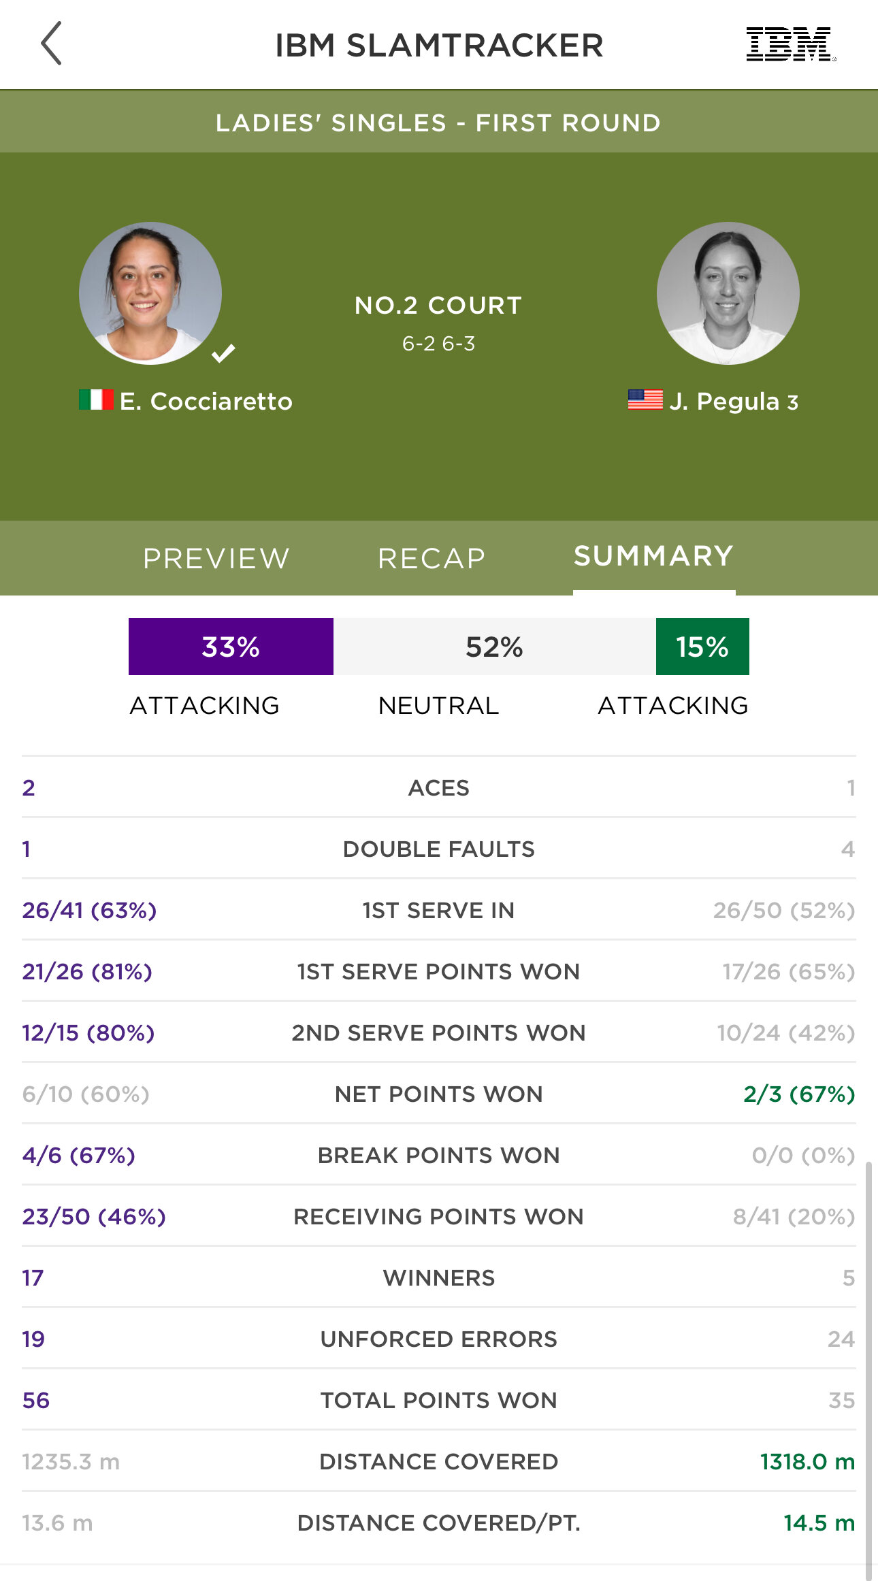
Task: Open E. Cocciaretto's profile photo
Action: (150, 293)
